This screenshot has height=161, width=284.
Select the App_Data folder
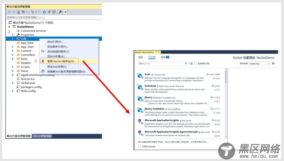coord(27,43)
